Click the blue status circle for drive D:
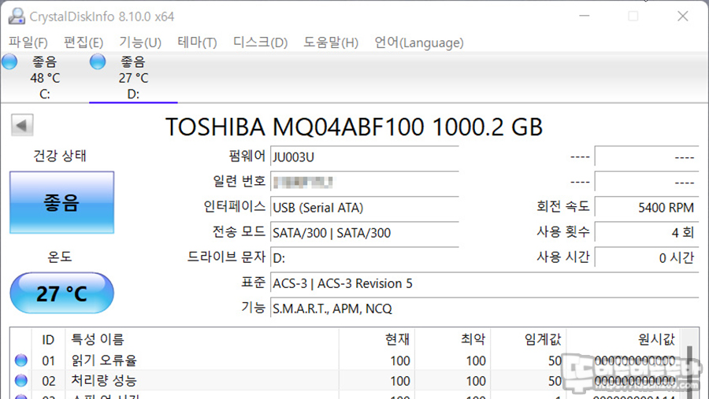The height and width of the screenshot is (399, 709). (98, 61)
